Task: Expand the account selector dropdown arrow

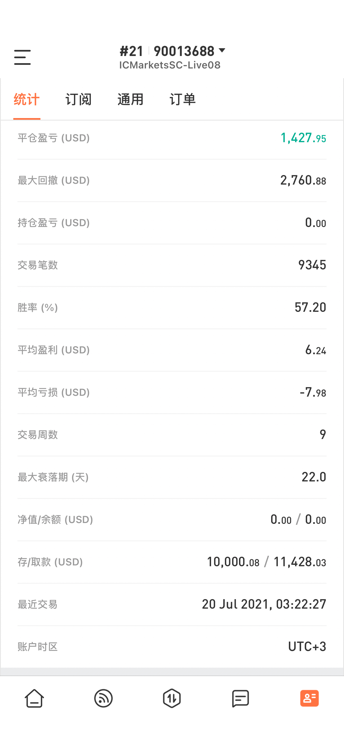Action: point(222,51)
